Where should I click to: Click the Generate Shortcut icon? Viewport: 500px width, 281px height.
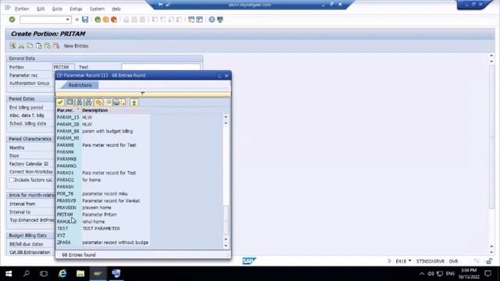click(x=200, y=20)
